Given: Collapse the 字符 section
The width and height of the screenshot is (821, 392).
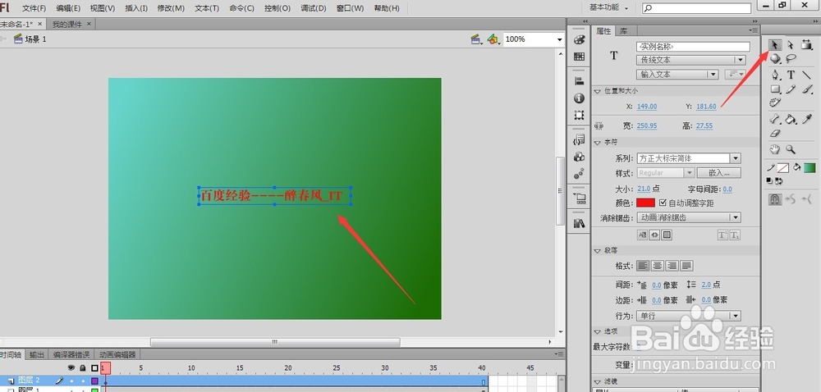Looking at the screenshot, I should coord(598,142).
